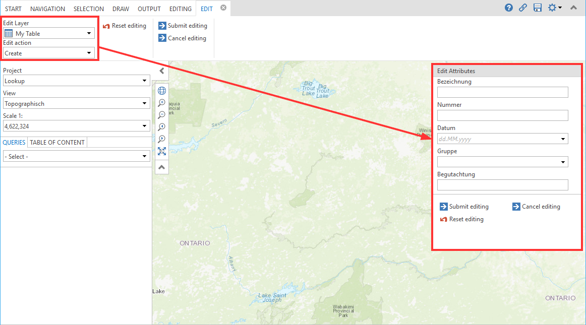586x325 pixels.
Task: Open the View dropdown showing Topographisch
Action: point(76,103)
